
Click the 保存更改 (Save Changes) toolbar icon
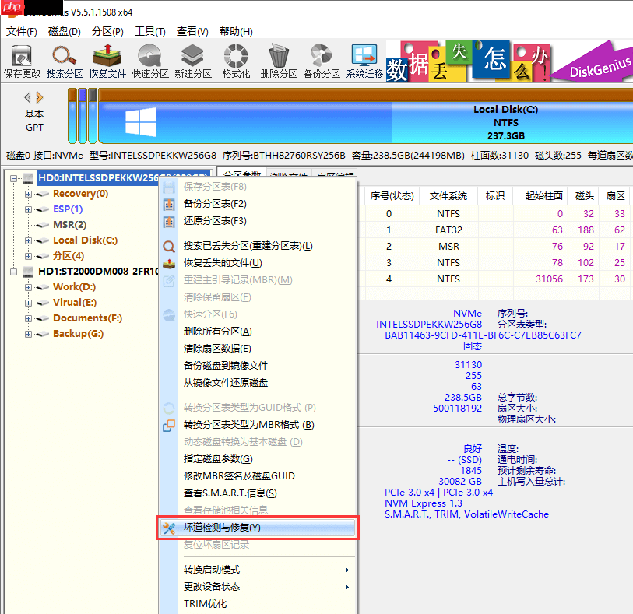pos(21,60)
